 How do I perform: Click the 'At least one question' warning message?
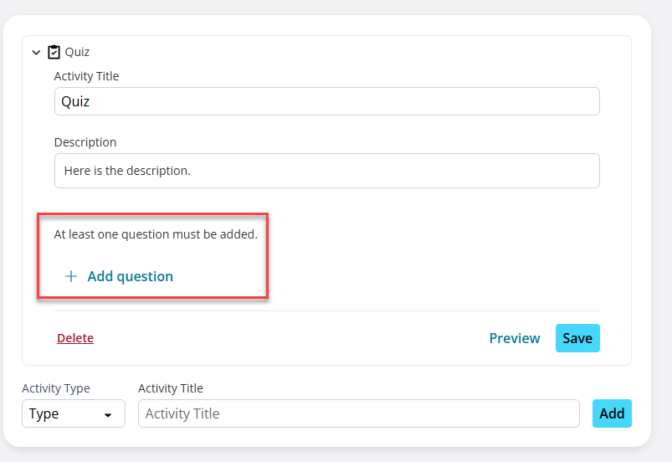156,234
